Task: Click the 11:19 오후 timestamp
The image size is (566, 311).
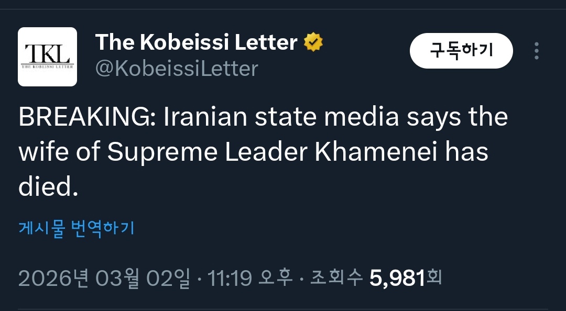Action: tap(250, 278)
